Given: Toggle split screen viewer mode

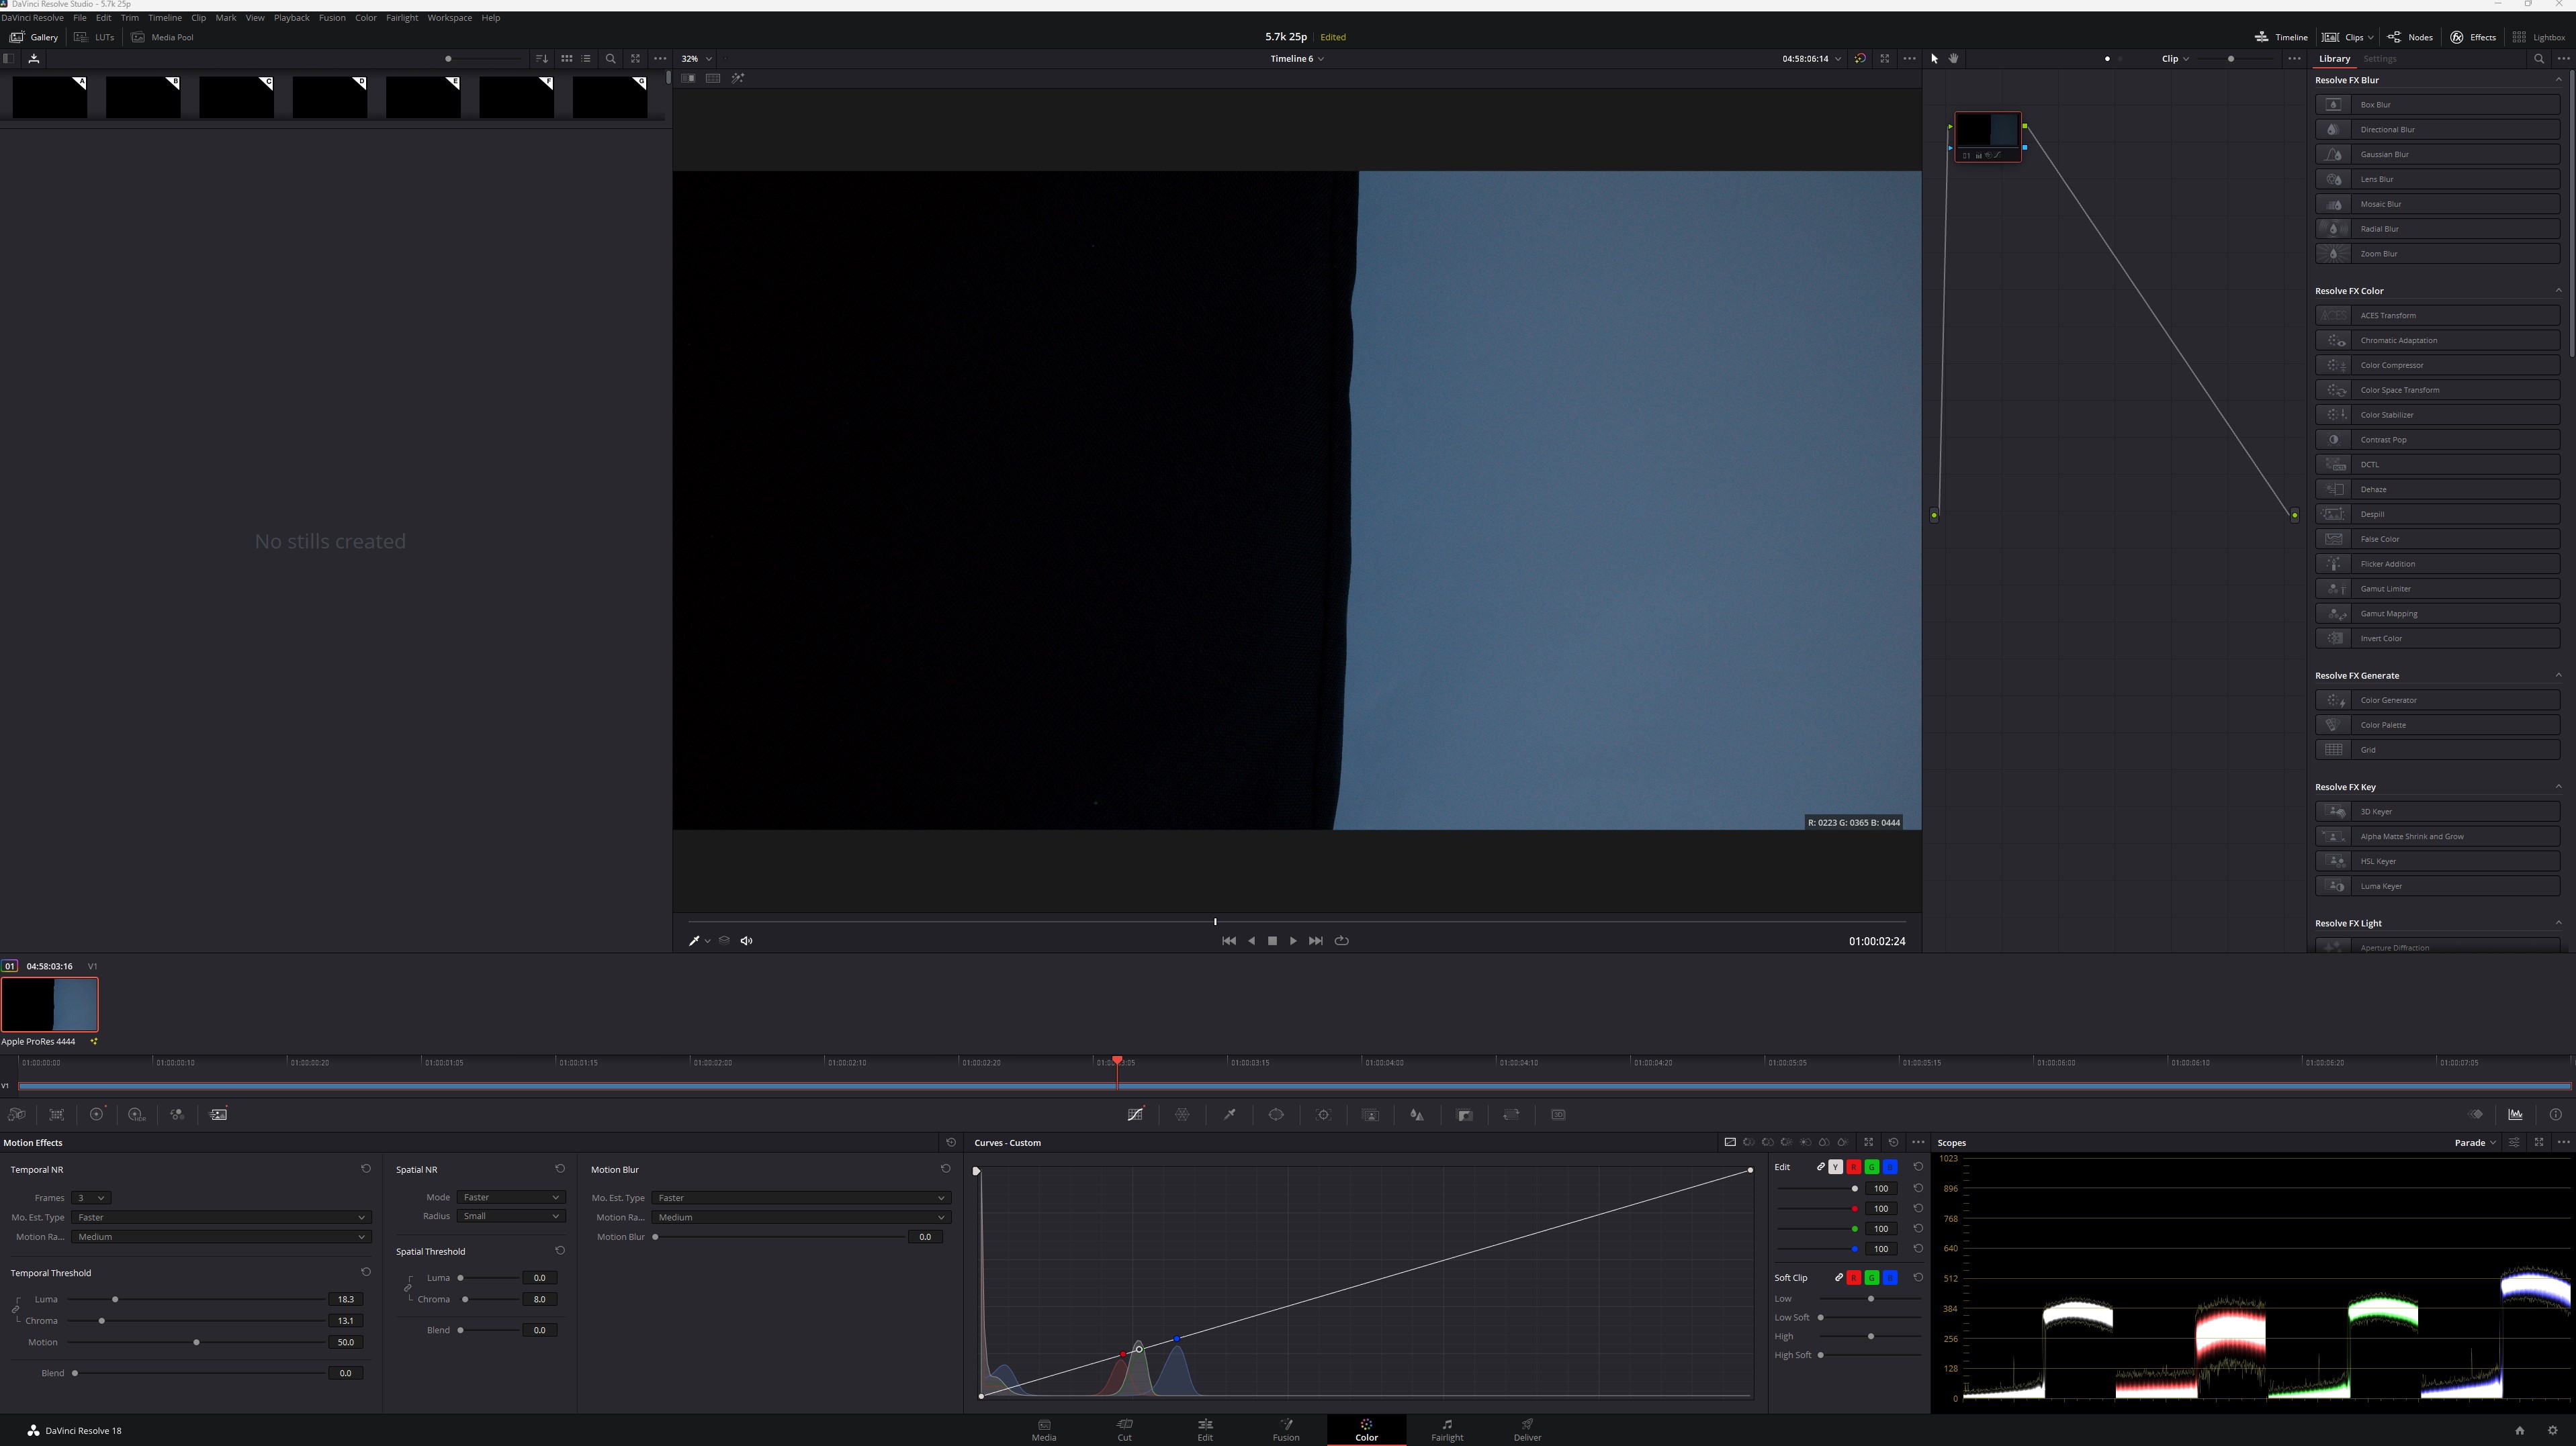Looking at the screenshot, I should [x=712, y=78].
